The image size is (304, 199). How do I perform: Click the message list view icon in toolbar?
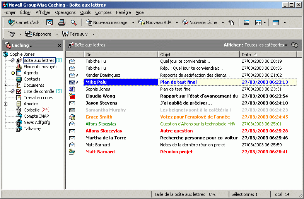tap(246, 22)
